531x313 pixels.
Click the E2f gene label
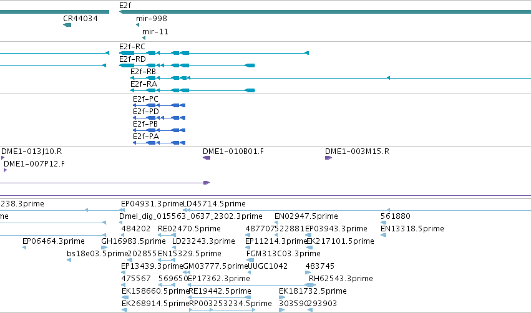(125, 6)
